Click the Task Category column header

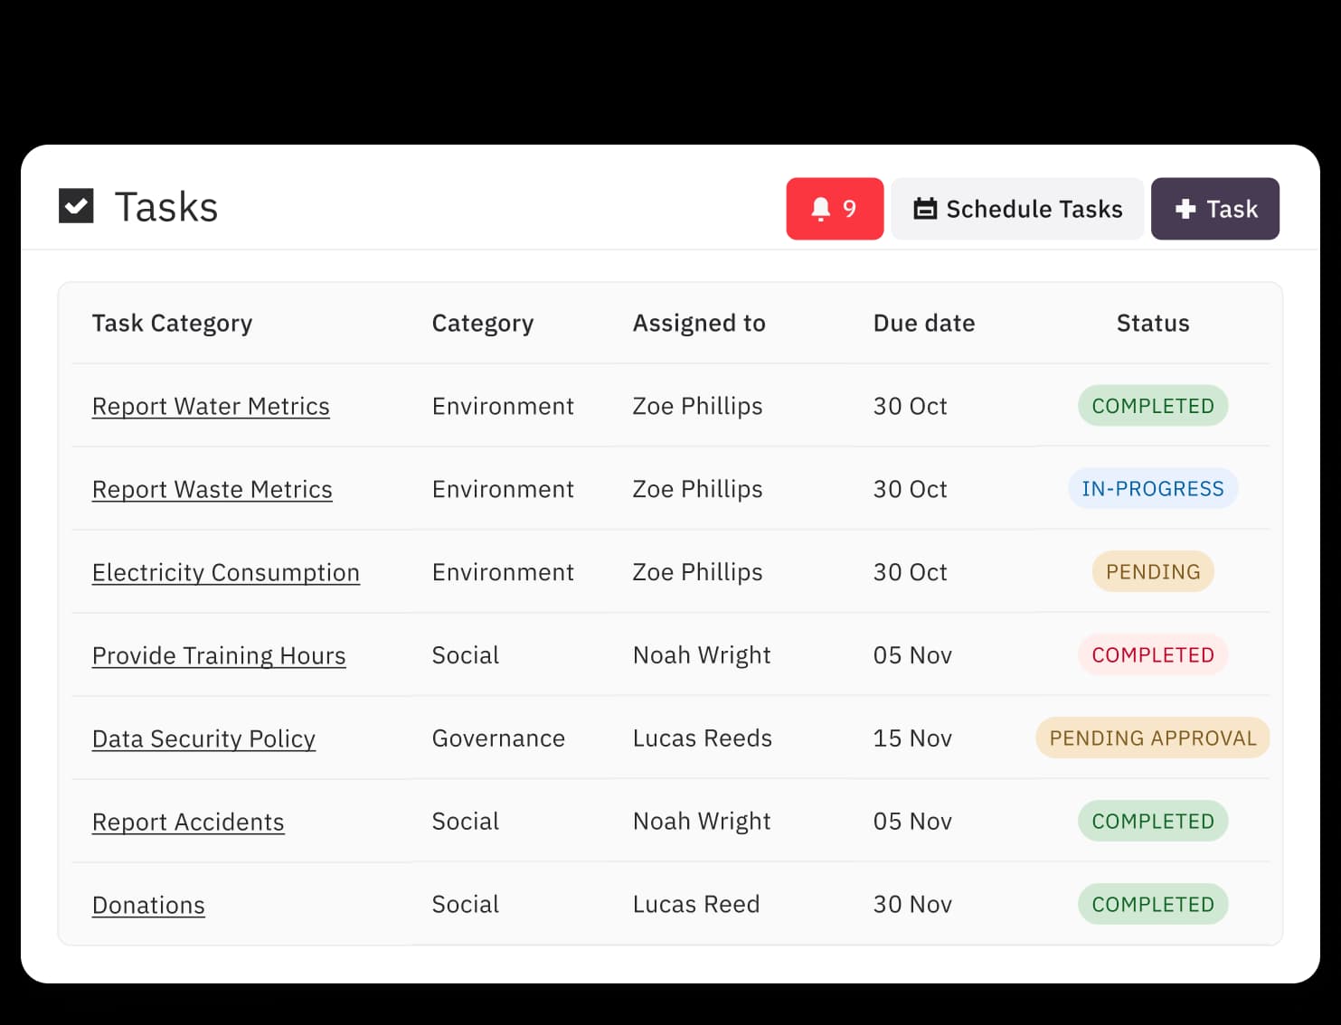click(x=172, y=324)
